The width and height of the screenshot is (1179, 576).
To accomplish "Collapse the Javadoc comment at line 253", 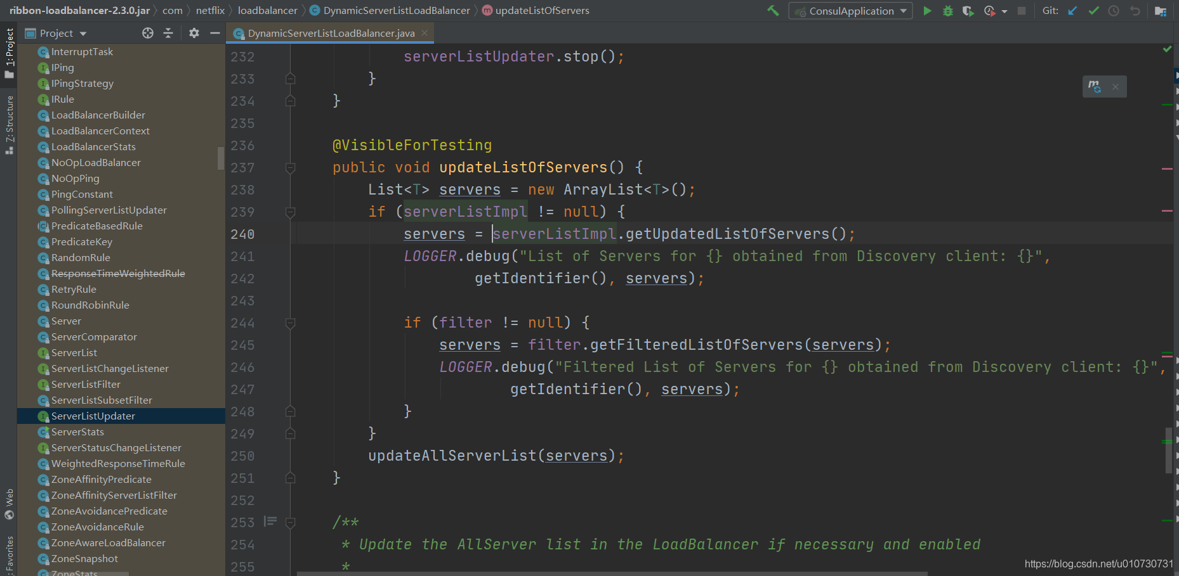I will click(x=290, y=523).
